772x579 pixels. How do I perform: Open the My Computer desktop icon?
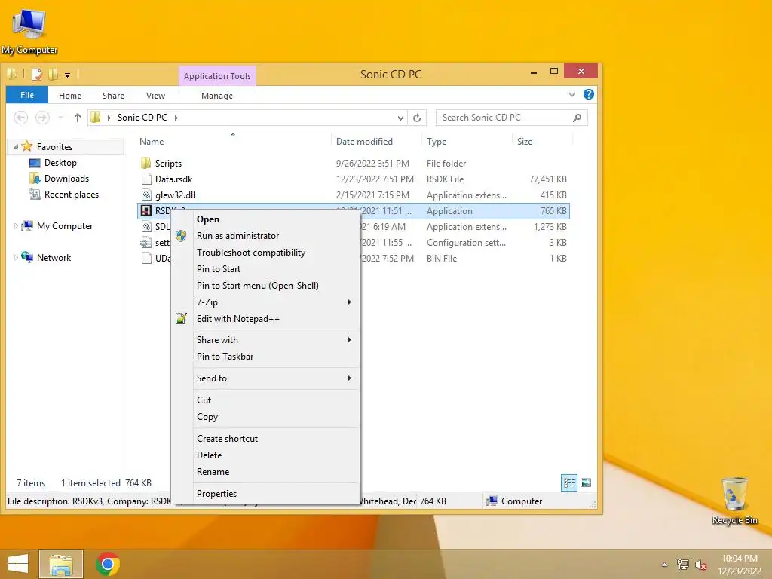pyautogui.click(x=29, y=32)
